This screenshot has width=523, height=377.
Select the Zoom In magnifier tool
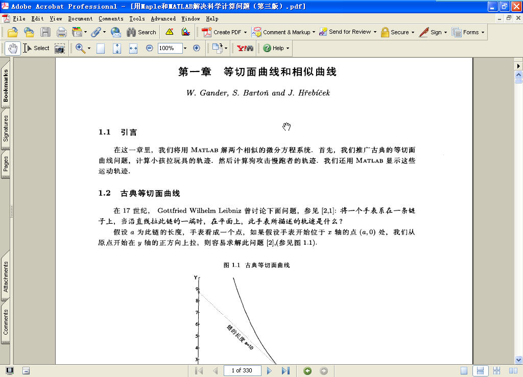pyautogui.click(x=80, y=49)
